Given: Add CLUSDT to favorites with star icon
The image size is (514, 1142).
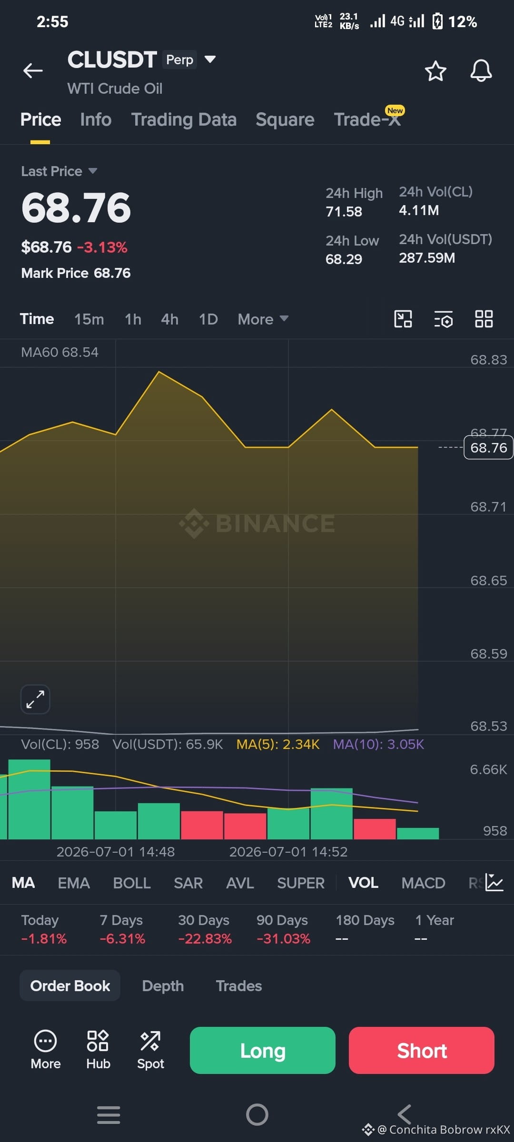Looking at the screenshot, I should (435, 71).
